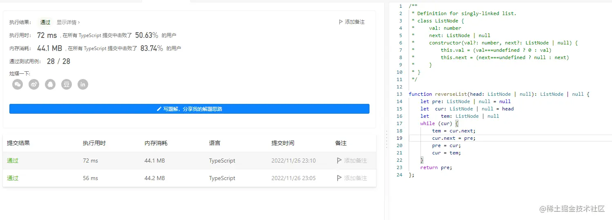Expand 显示详情 result details

coord(68,22)
